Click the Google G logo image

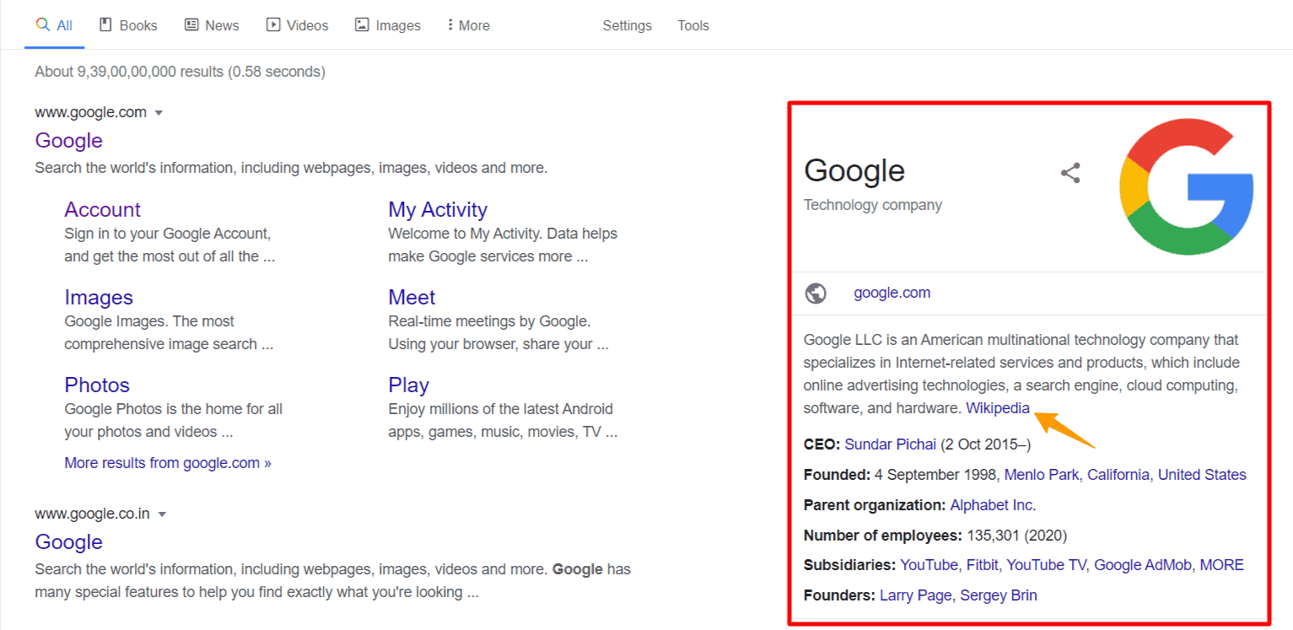point(1186,186)
